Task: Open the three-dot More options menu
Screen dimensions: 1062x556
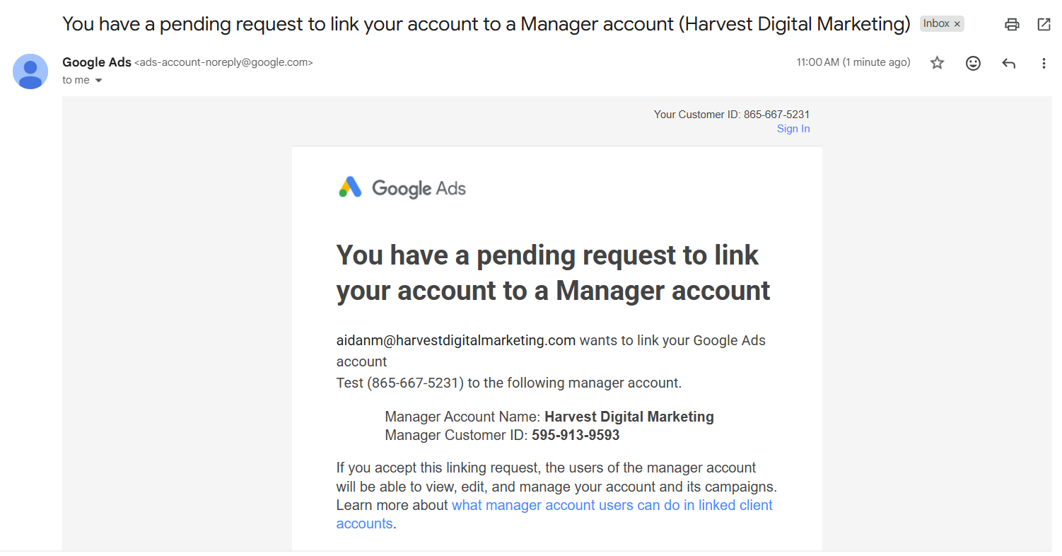Action: pos(1044,63)
